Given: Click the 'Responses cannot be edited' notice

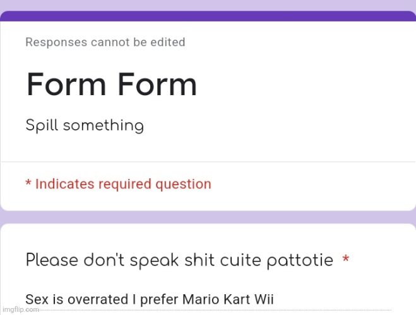Looking at the screenshot, I should (x=105, y=42).
